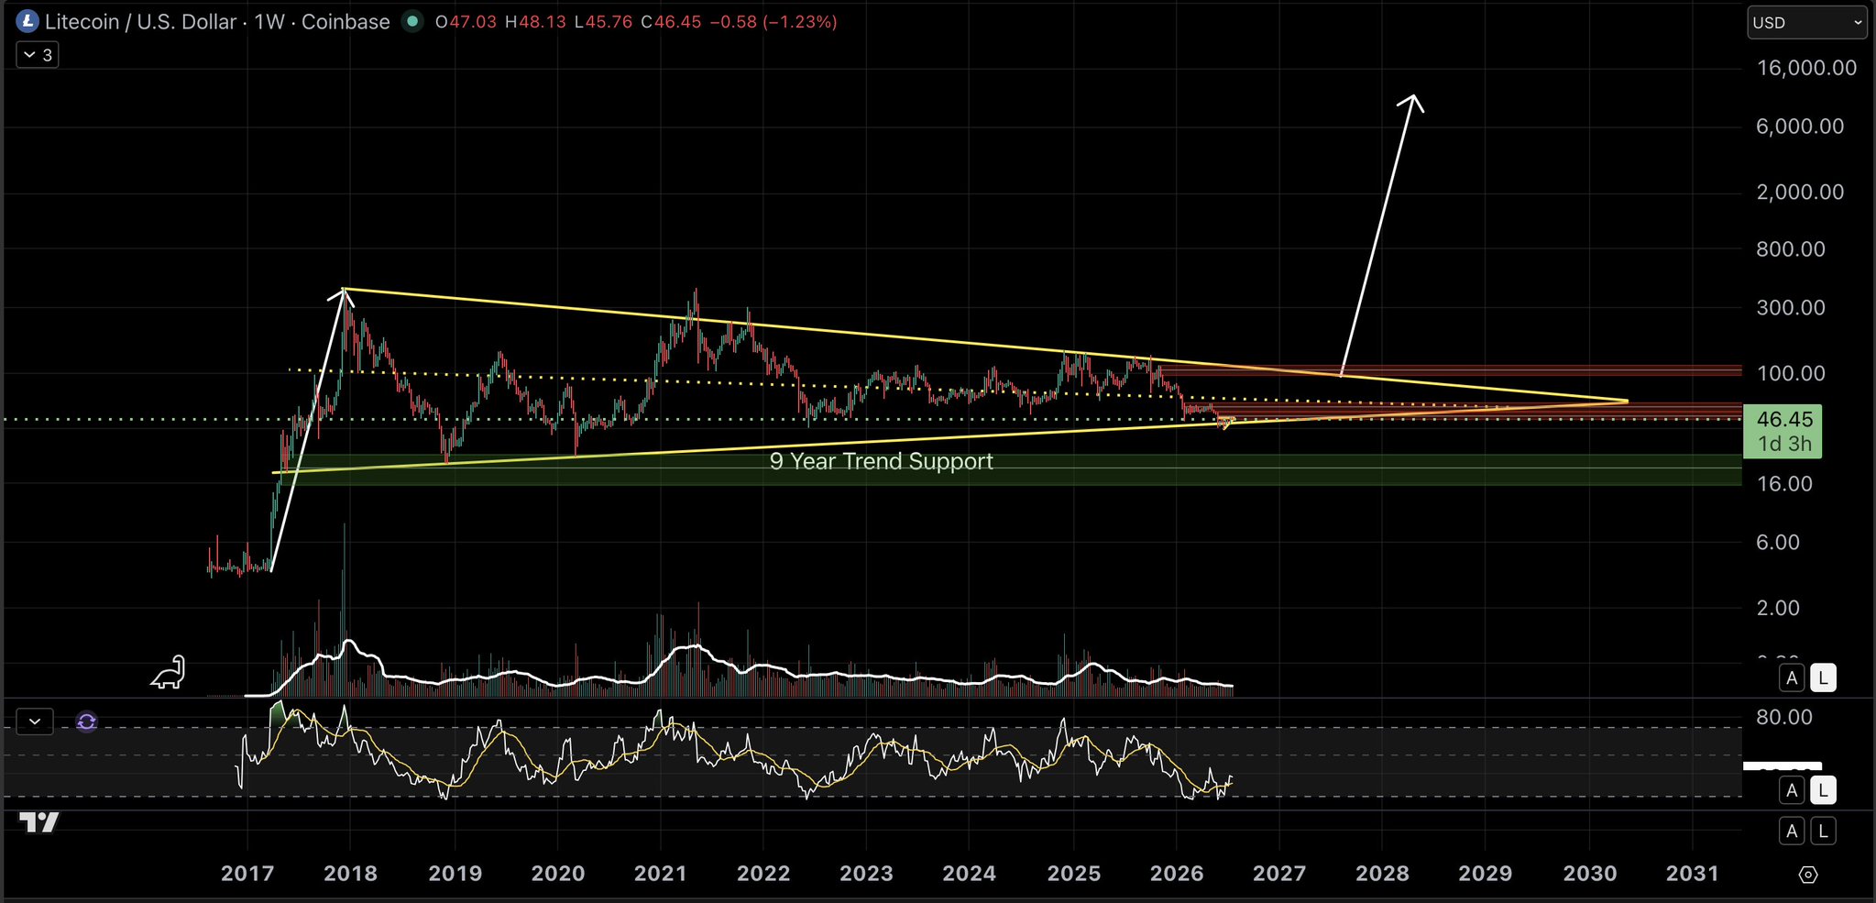Click the 2.00 price scale label

[1778, 608]
